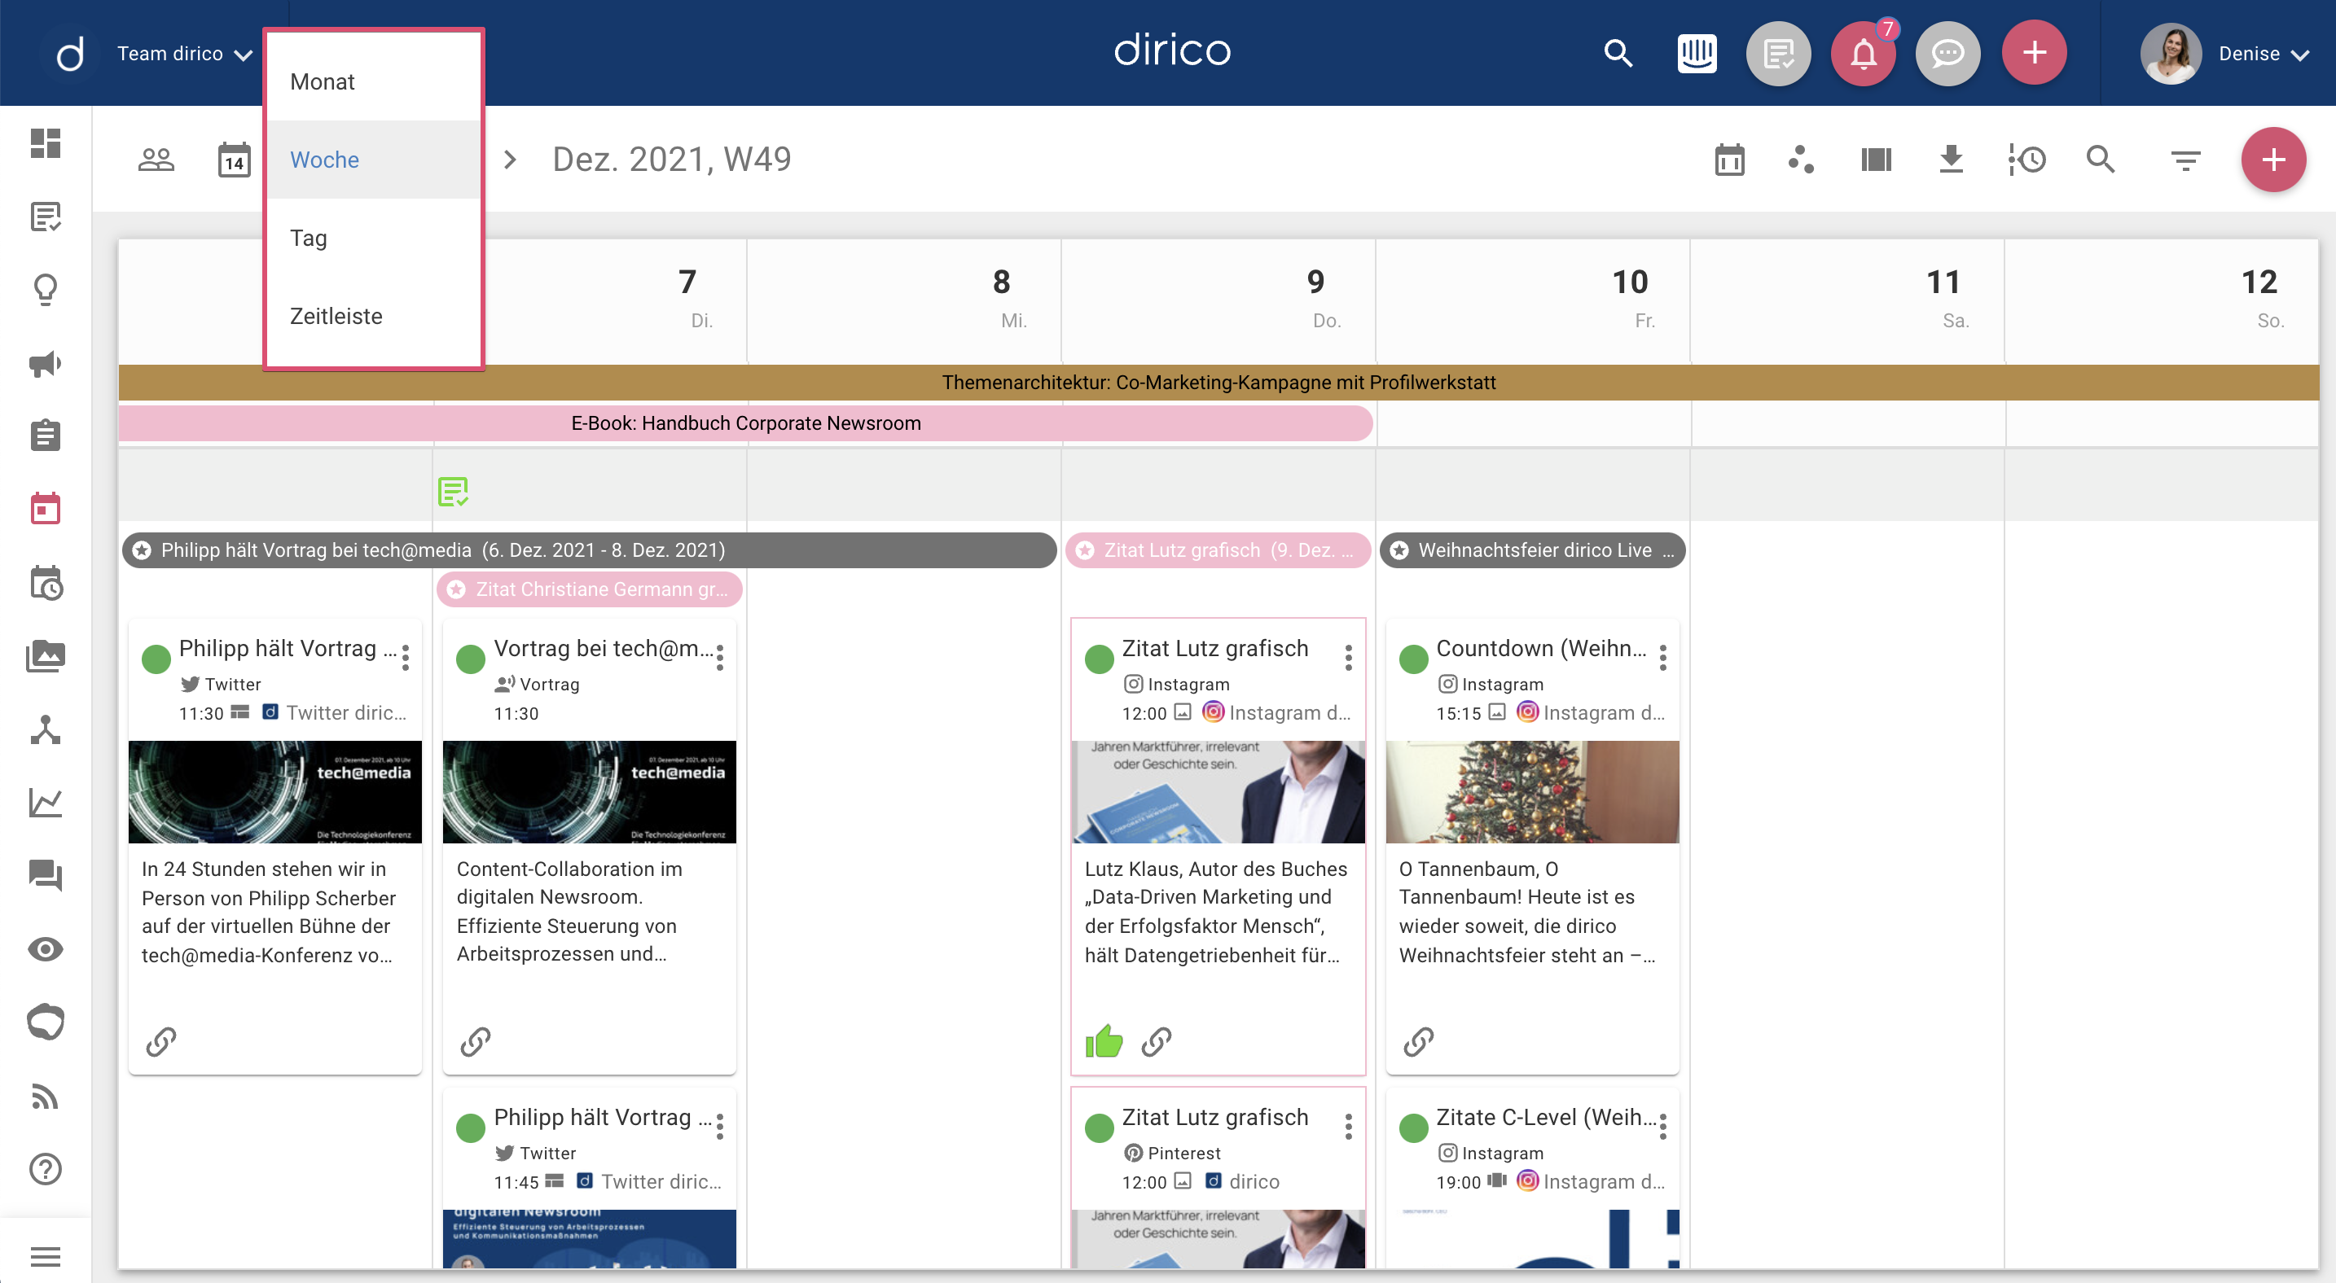Click the dirico logo in header

1171,50
